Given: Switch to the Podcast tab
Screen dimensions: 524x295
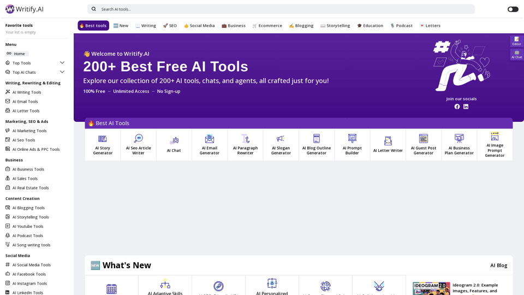Looking at the screenshot, I should pos(401,26).
